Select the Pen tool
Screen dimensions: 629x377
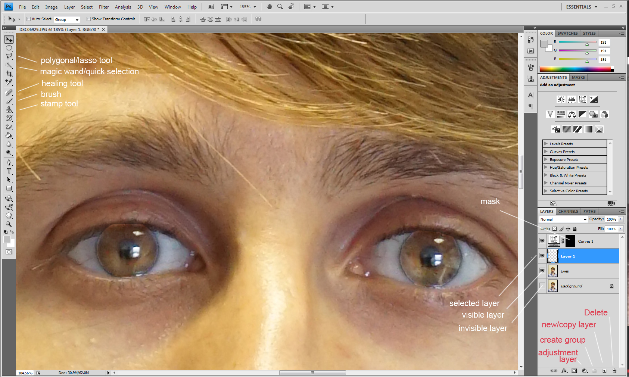[x=9, y=162]
